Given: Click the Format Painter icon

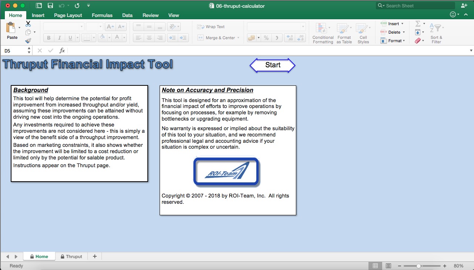Looking at the screenshot, I should point(29,41).
